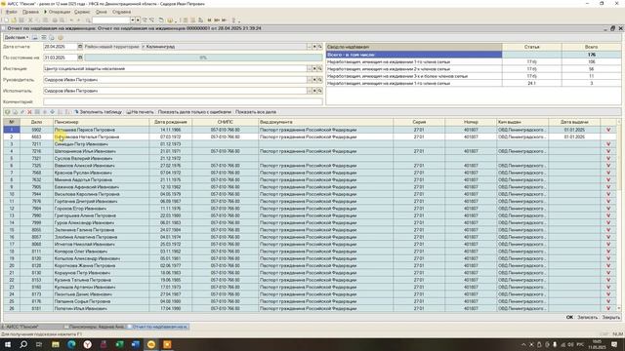Click the red delete row icon
This screenshot has width=625, height=351.
coord(29,112)
